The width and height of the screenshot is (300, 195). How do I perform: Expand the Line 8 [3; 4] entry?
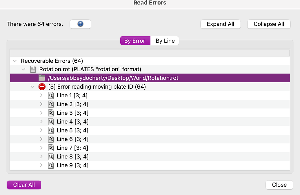click(41, 156)
